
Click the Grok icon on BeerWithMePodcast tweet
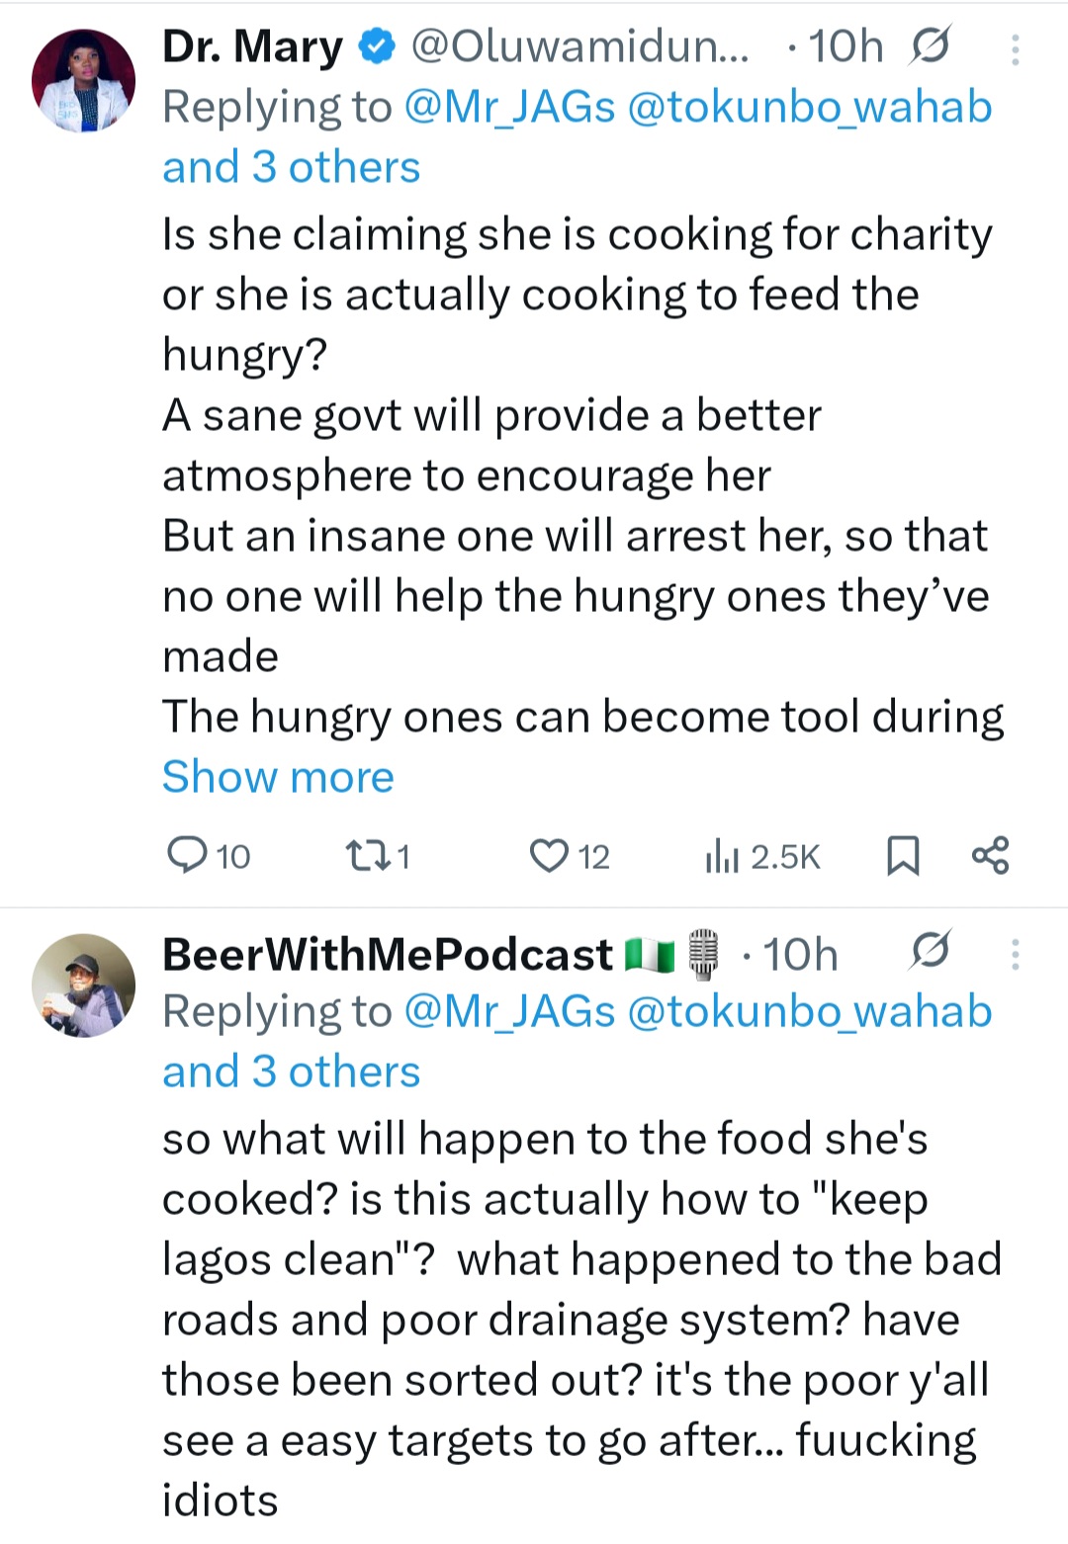click(930, 952)
